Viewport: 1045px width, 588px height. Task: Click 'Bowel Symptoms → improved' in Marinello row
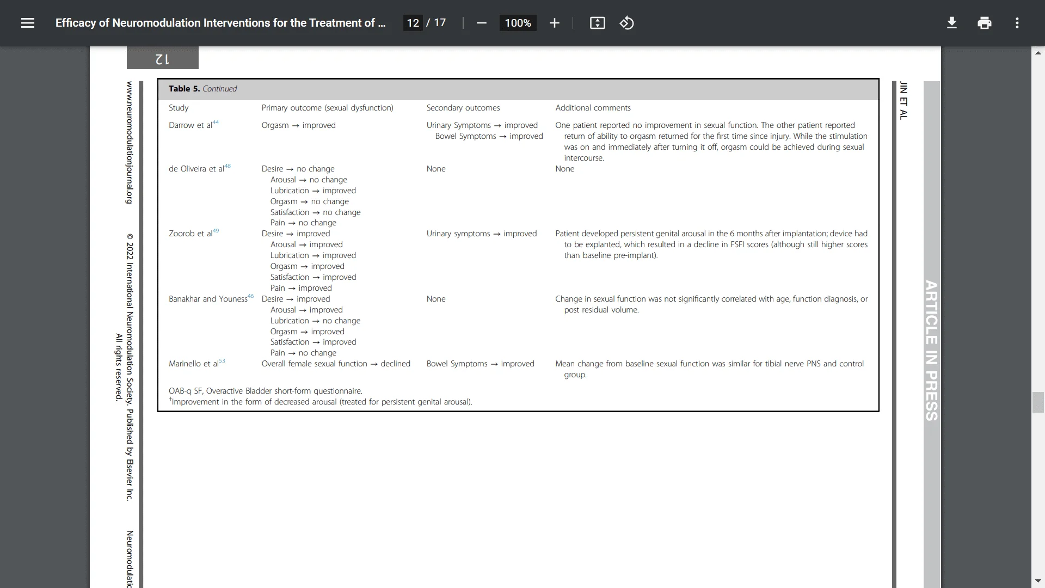tap(480, 364)
